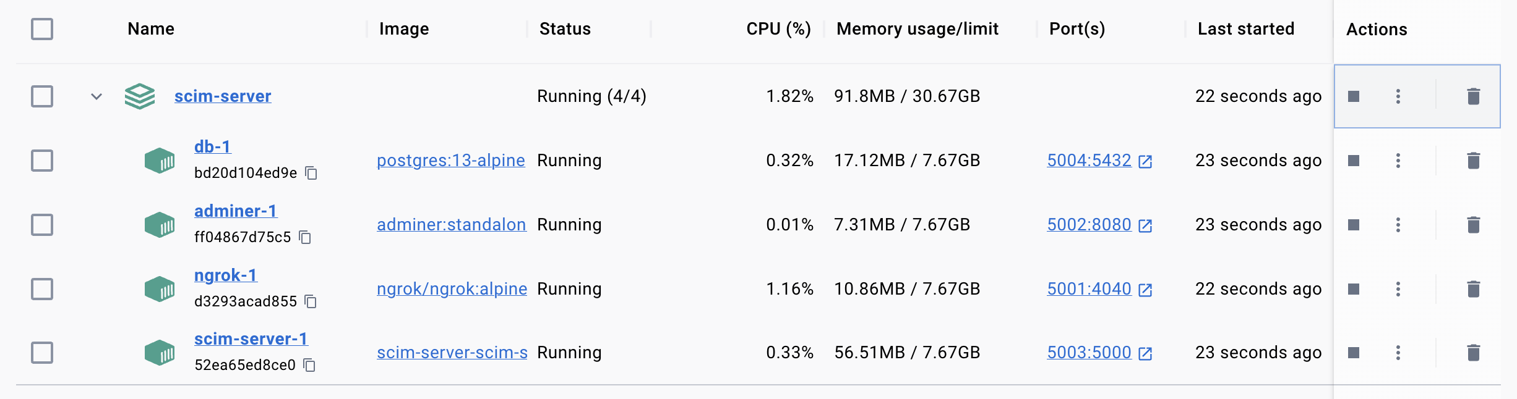Check the select-all checkbox in the header

tap(41, 29)
